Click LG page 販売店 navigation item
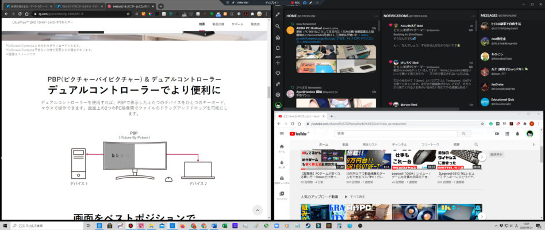 pos(255,24)
